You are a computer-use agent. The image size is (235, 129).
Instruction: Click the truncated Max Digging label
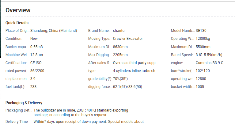[100, 55]
